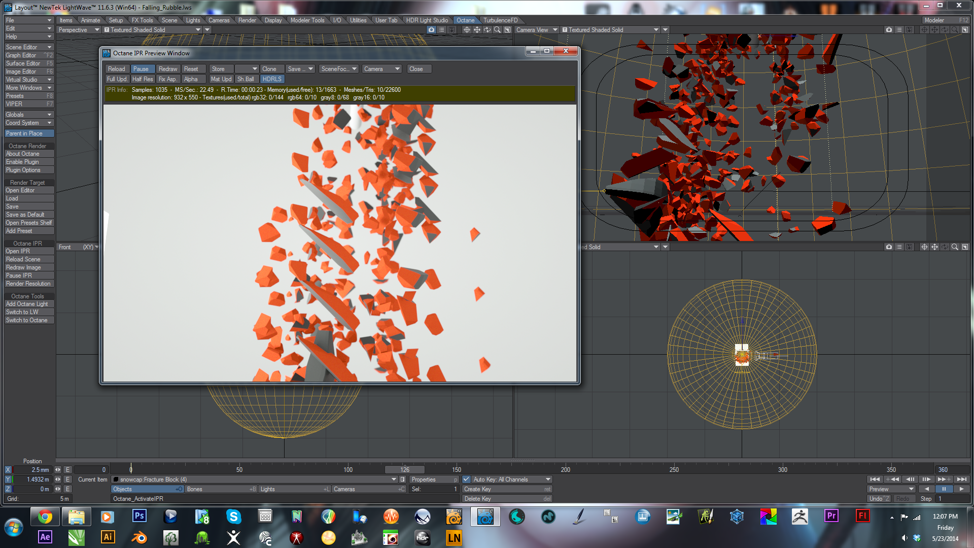This screenshot has width=974, height=548.
Task: Launch Blender from the taskbar
Action: coord(139,537)
